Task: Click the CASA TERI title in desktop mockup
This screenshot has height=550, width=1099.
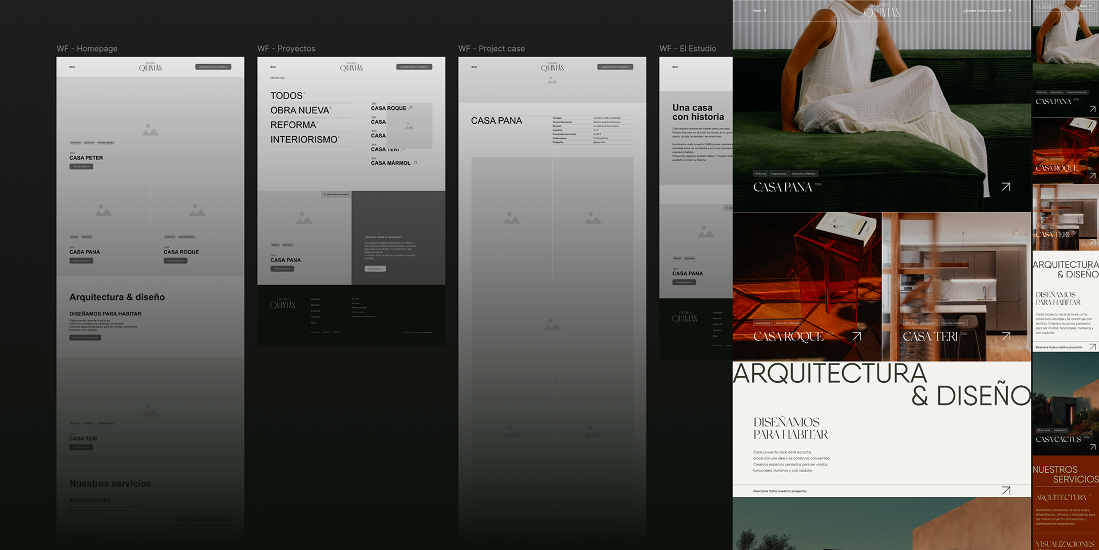Action: point(930,337)
